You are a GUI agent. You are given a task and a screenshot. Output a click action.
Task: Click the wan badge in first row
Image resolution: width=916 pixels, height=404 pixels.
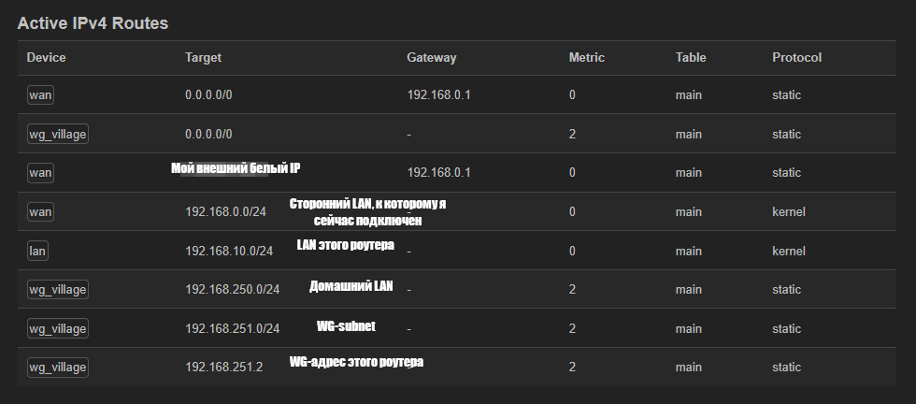click(x=40, y=95)
